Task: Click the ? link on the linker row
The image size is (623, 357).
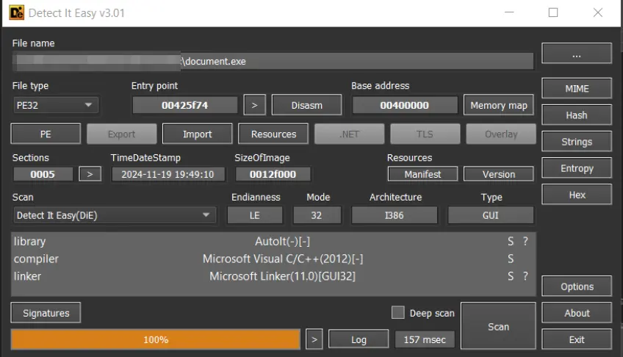Action: point(525,276)
